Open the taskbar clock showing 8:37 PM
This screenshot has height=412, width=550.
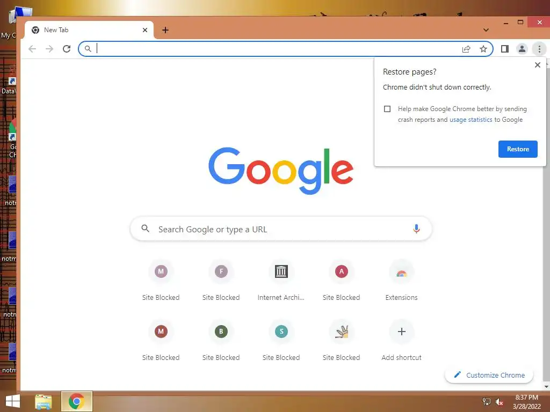click(x=526, y=402)
